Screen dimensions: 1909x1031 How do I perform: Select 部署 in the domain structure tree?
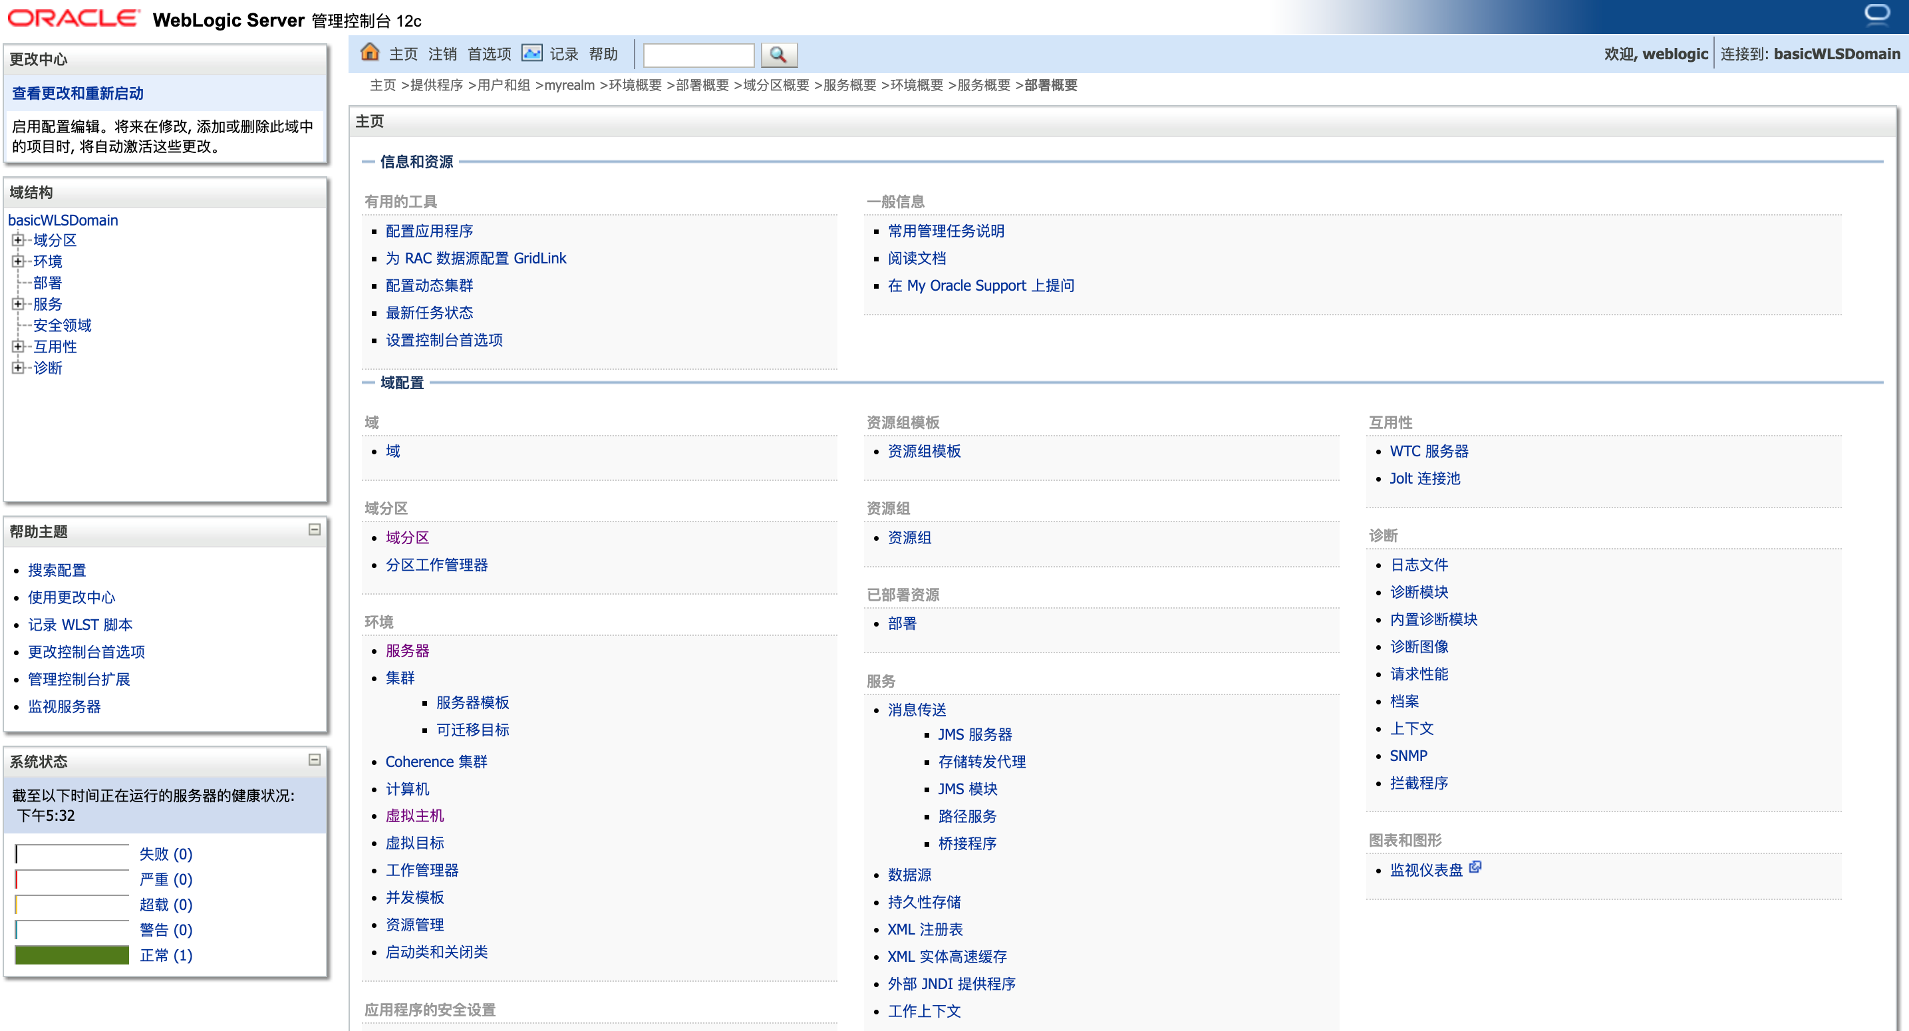click(47, 283)
